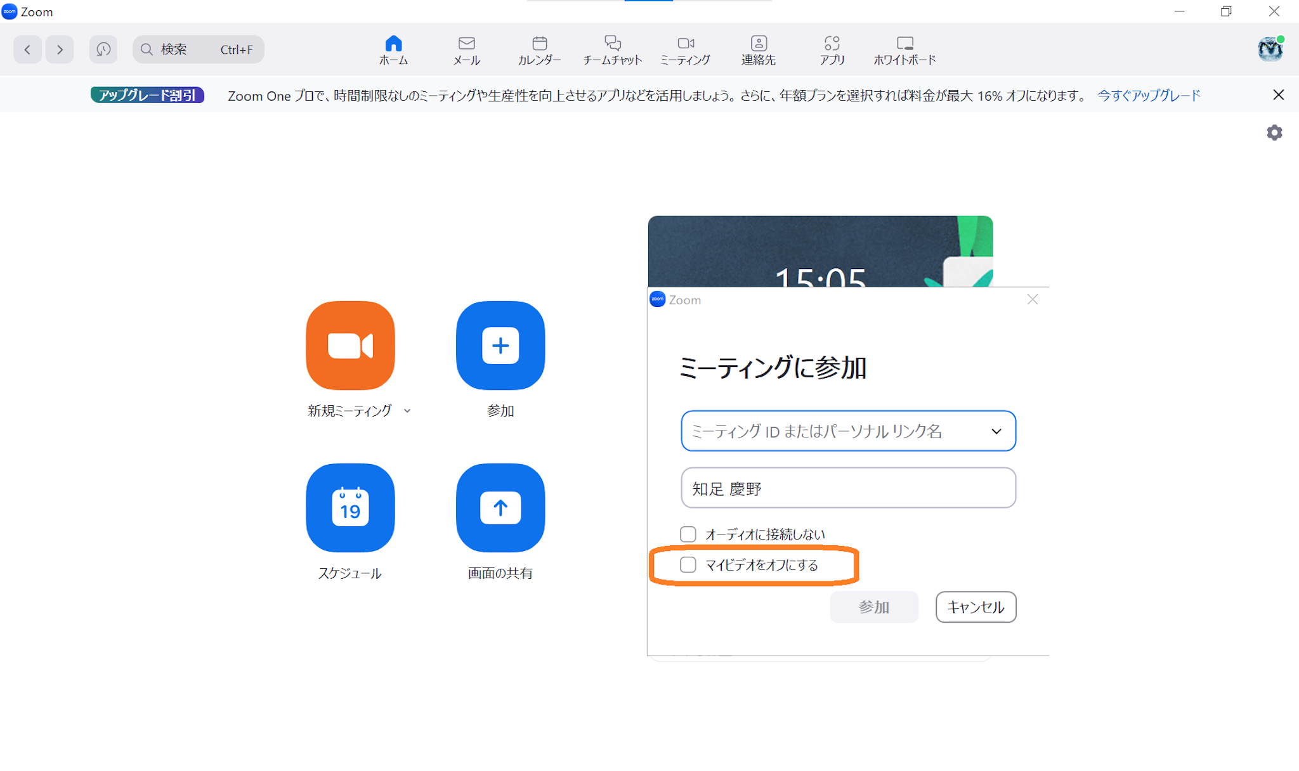Click the name field containing 知足 慶野
The height and width of the screenshot is (771, 1299).
click(x=848, y=488)
